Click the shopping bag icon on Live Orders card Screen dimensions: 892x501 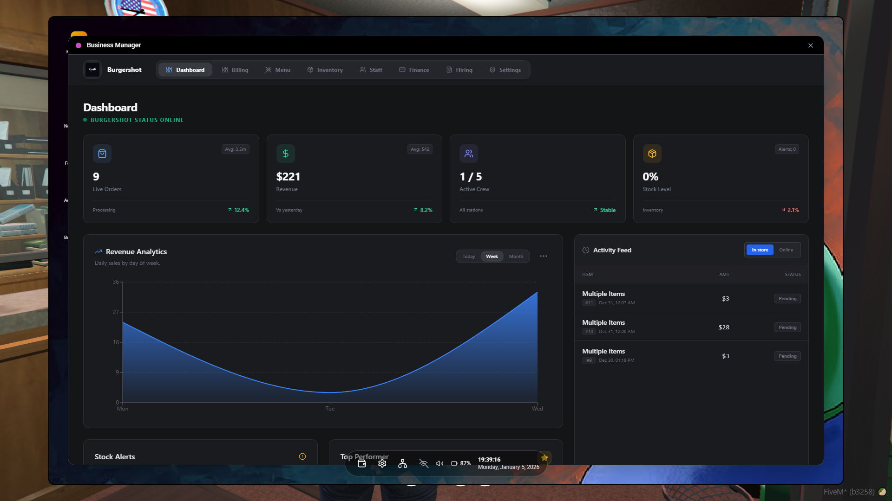coord(102,154)
